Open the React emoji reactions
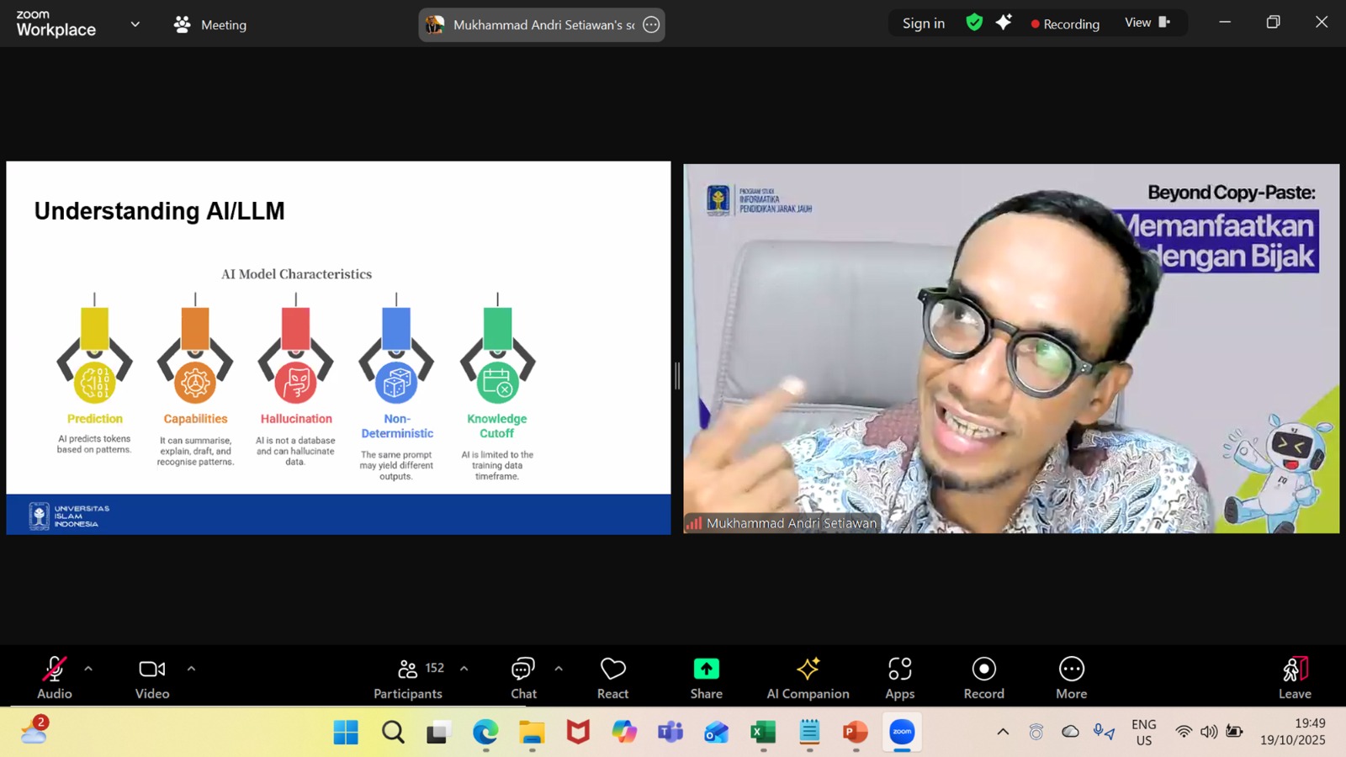Screen dimensions: 1346x757 tap(612, 677)
